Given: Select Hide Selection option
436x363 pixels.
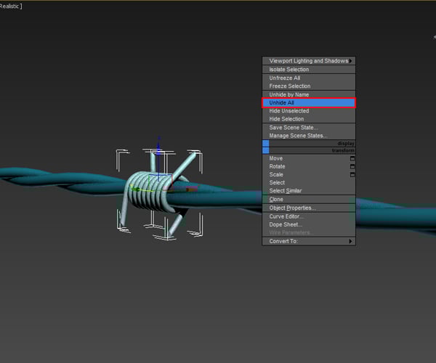Looking at the screenshot, I should tap(309, 119).
